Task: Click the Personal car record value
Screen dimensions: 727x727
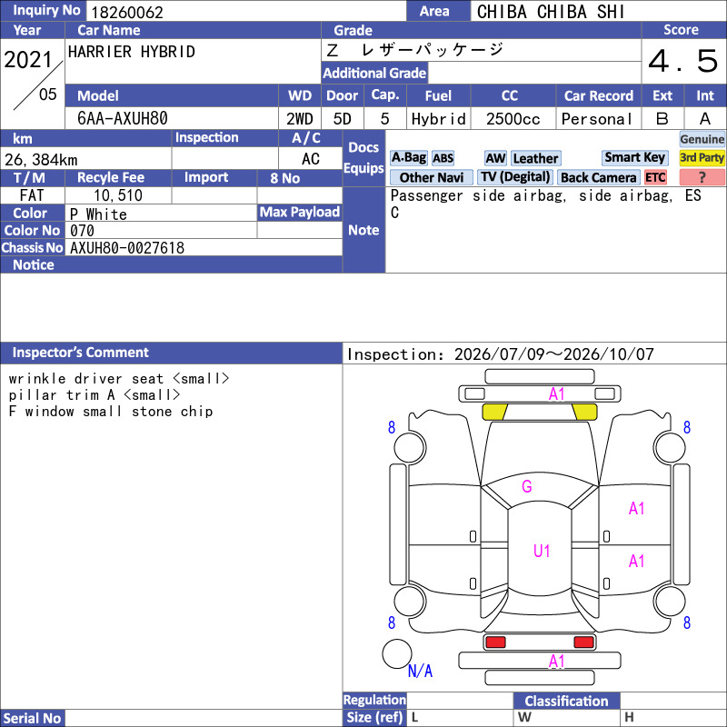Action: coord(597,119)
